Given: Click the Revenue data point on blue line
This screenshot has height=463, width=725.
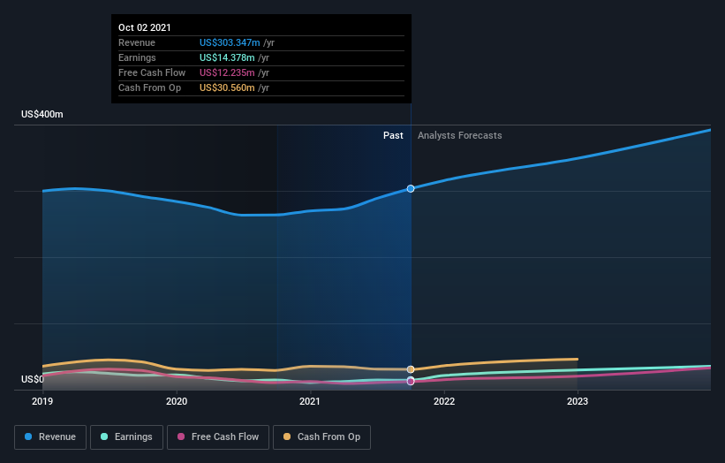Looking at the screenshot, I should tap(411, 189).
